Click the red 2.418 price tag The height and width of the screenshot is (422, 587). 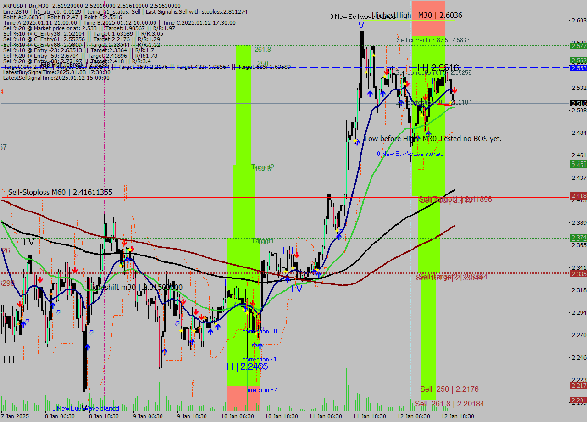coord(578,196)
